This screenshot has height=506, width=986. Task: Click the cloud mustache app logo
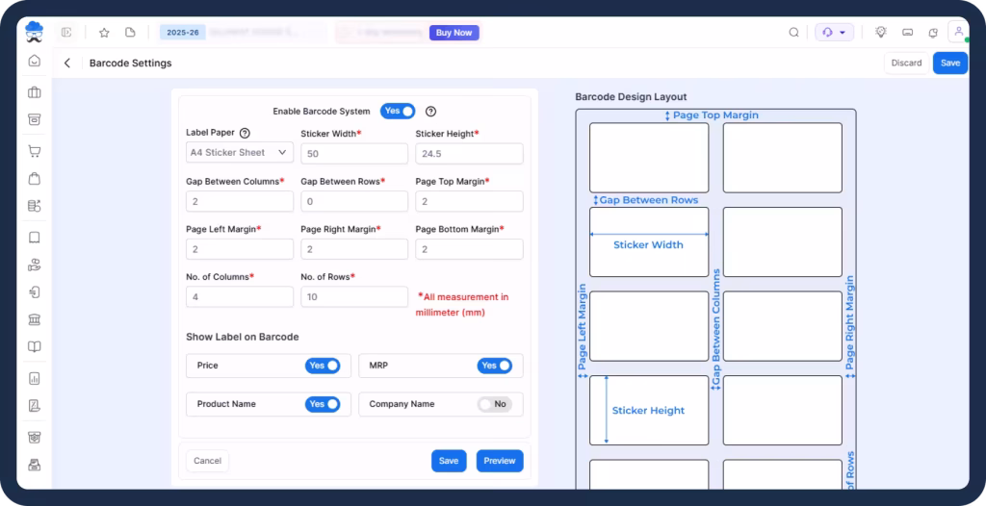pyautogui.click(x=34, y=32)
